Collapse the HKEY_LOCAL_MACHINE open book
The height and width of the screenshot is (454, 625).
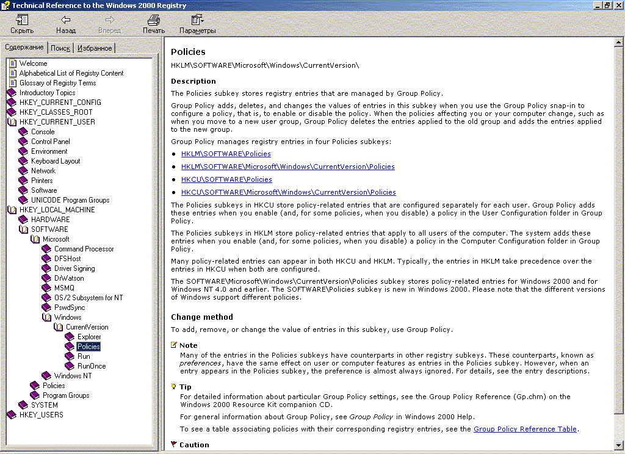point(12,210)
